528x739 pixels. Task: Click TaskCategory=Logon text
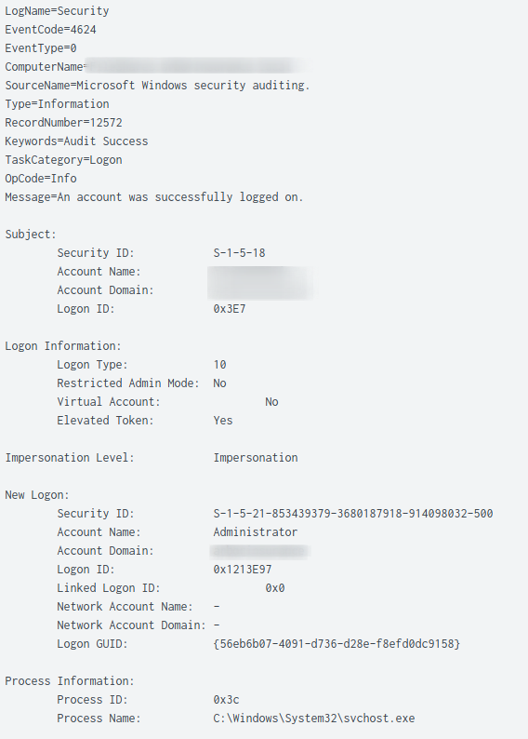(x=63, y=160)
